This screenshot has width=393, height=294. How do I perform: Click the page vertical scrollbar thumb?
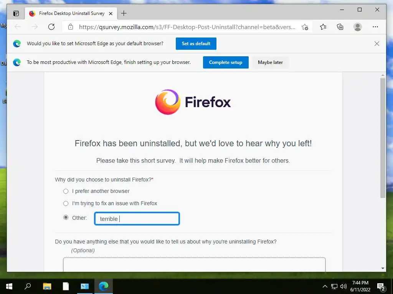383,137
